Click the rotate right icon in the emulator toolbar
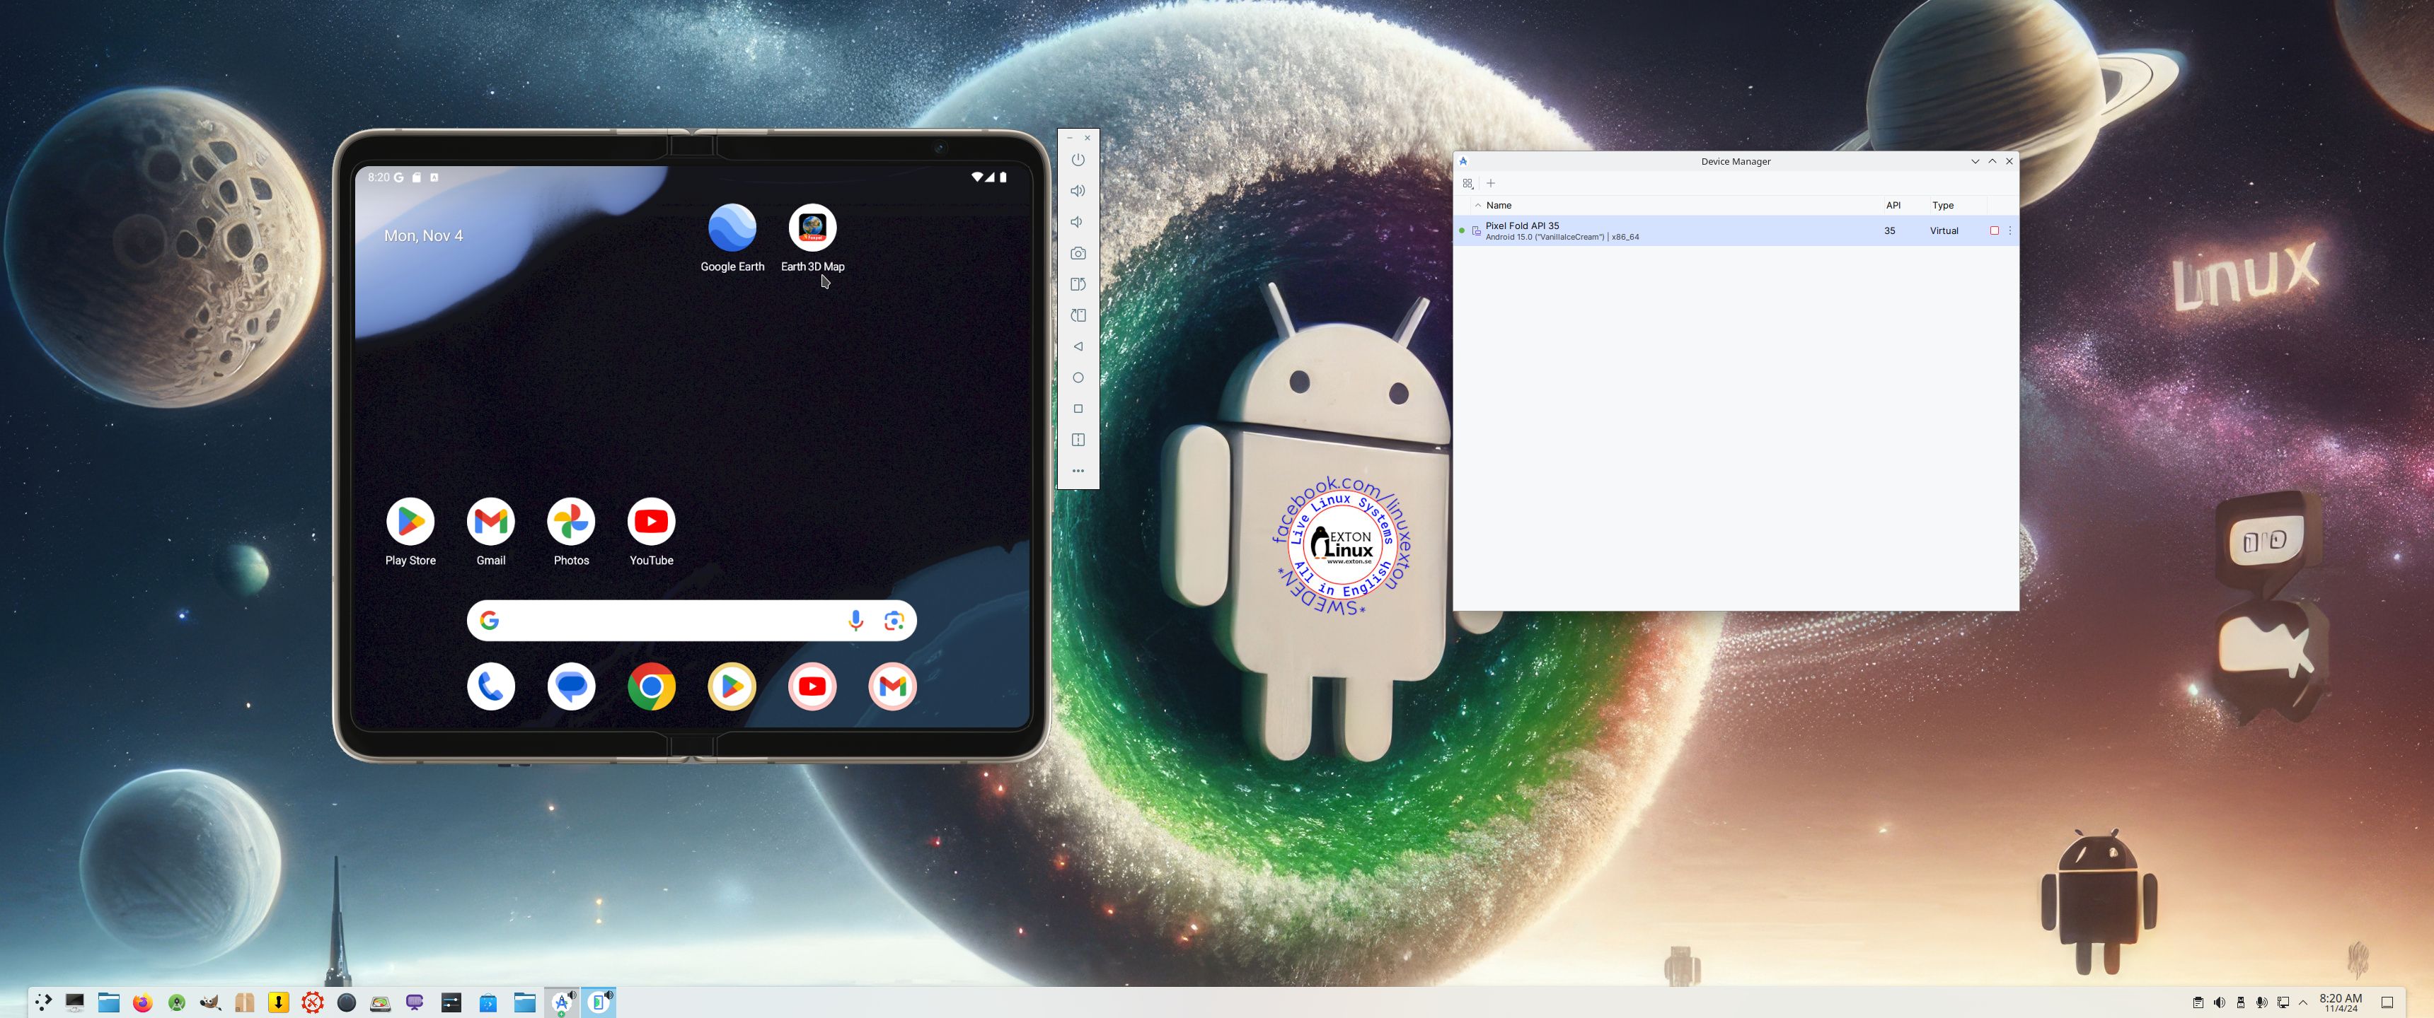Image resolution: width=2434 pixels, height=1018 pixels. click(x=1078, y=315)
